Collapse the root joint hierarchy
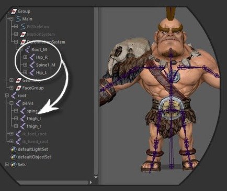The height and width of the screenshot is (191, 227). tap(7, 95)
